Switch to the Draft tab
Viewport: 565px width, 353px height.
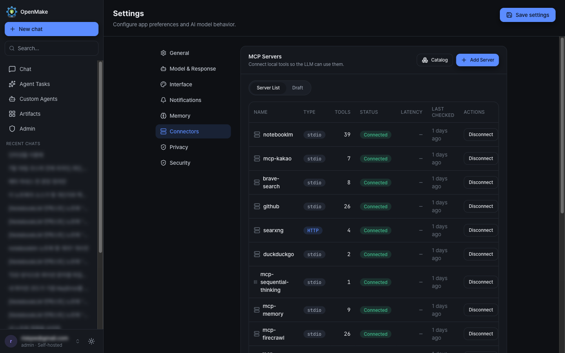(x=297, y=88)
